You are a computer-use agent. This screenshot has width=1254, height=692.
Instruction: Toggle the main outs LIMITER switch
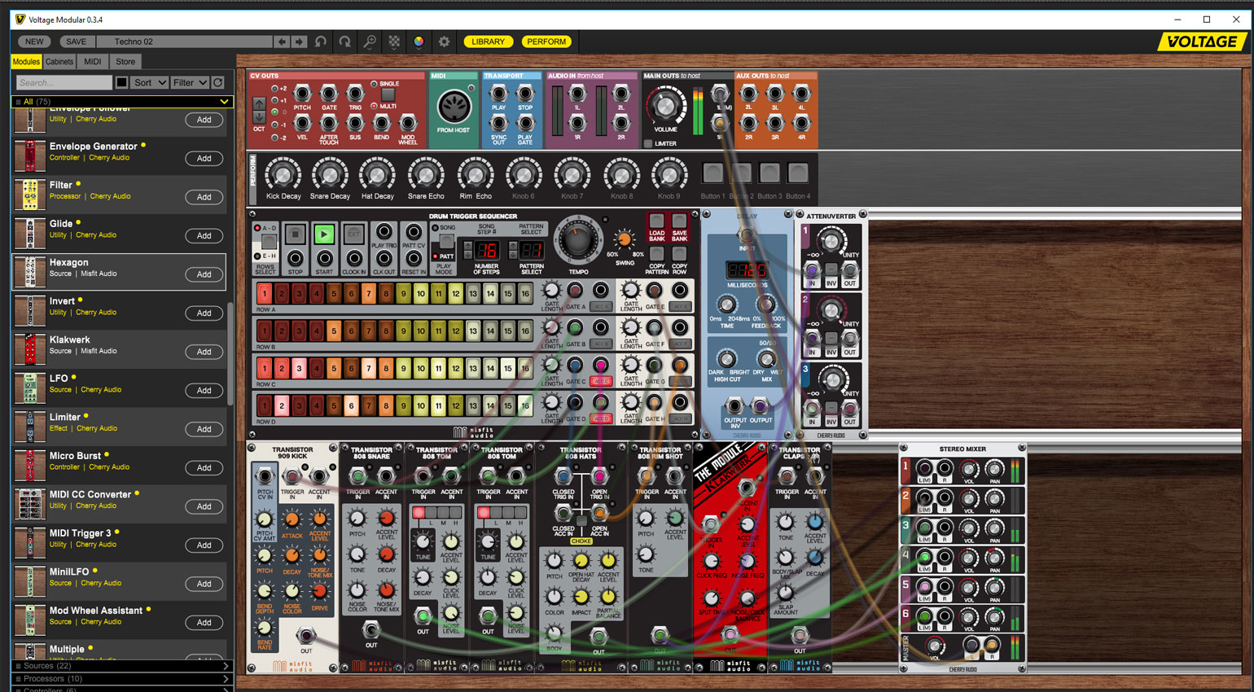click(x=648, y=143)
